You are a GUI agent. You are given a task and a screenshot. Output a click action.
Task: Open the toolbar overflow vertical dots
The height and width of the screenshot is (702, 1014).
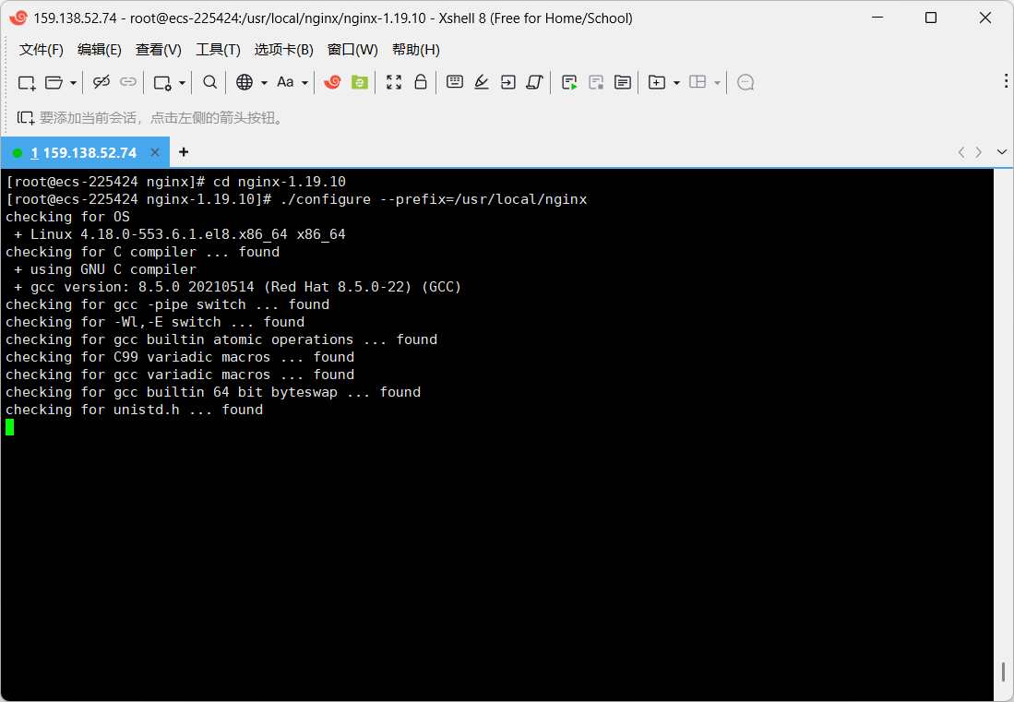pos(1006,81)
